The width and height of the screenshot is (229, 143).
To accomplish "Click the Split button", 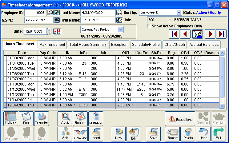I will pyautogui.click(x=65, y=134).
